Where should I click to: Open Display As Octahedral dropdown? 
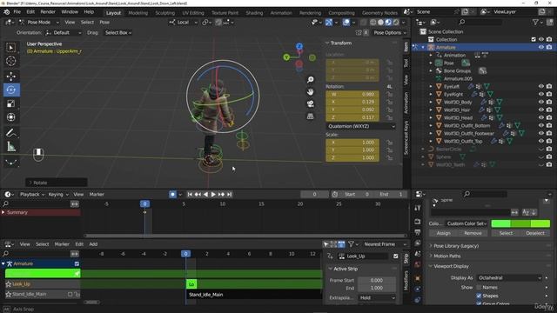pos(509,277)
